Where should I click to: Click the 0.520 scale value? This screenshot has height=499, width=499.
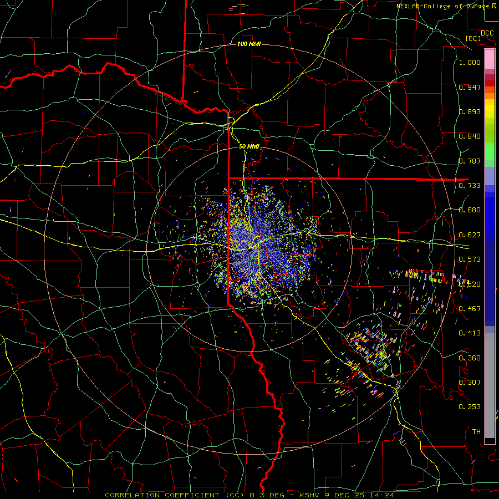click(470, 284)
